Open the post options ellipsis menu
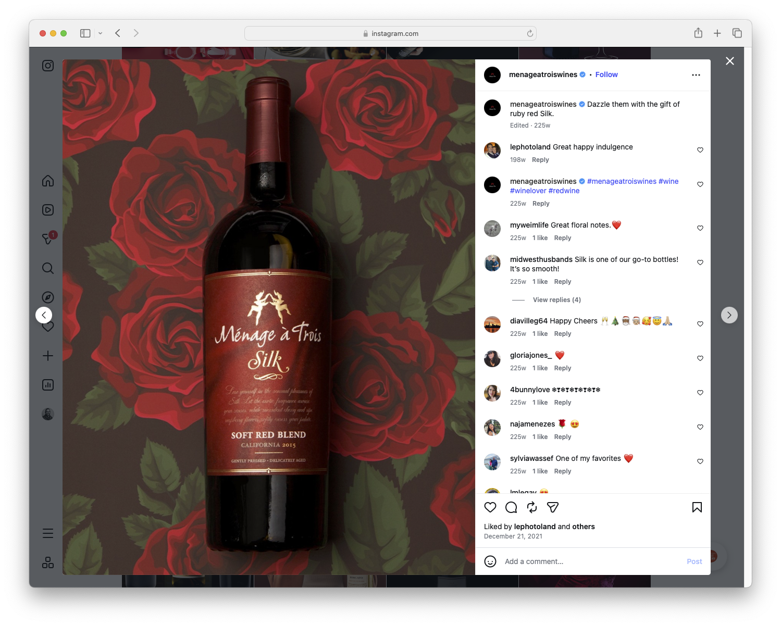Image resolution: width=781 pixels, height=626 pixels. (696, 74)
